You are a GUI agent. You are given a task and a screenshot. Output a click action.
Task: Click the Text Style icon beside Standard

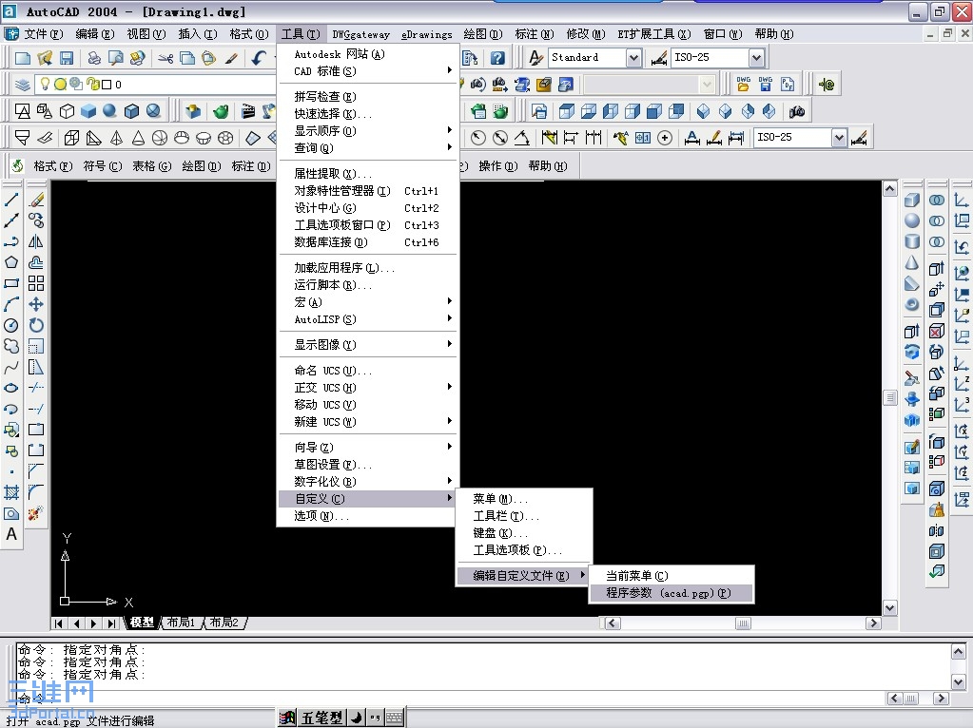click(535, 58)
